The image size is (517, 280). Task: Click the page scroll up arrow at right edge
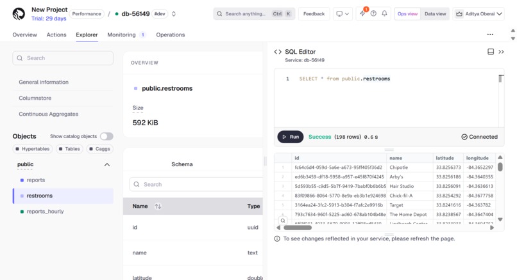point(513,31)
